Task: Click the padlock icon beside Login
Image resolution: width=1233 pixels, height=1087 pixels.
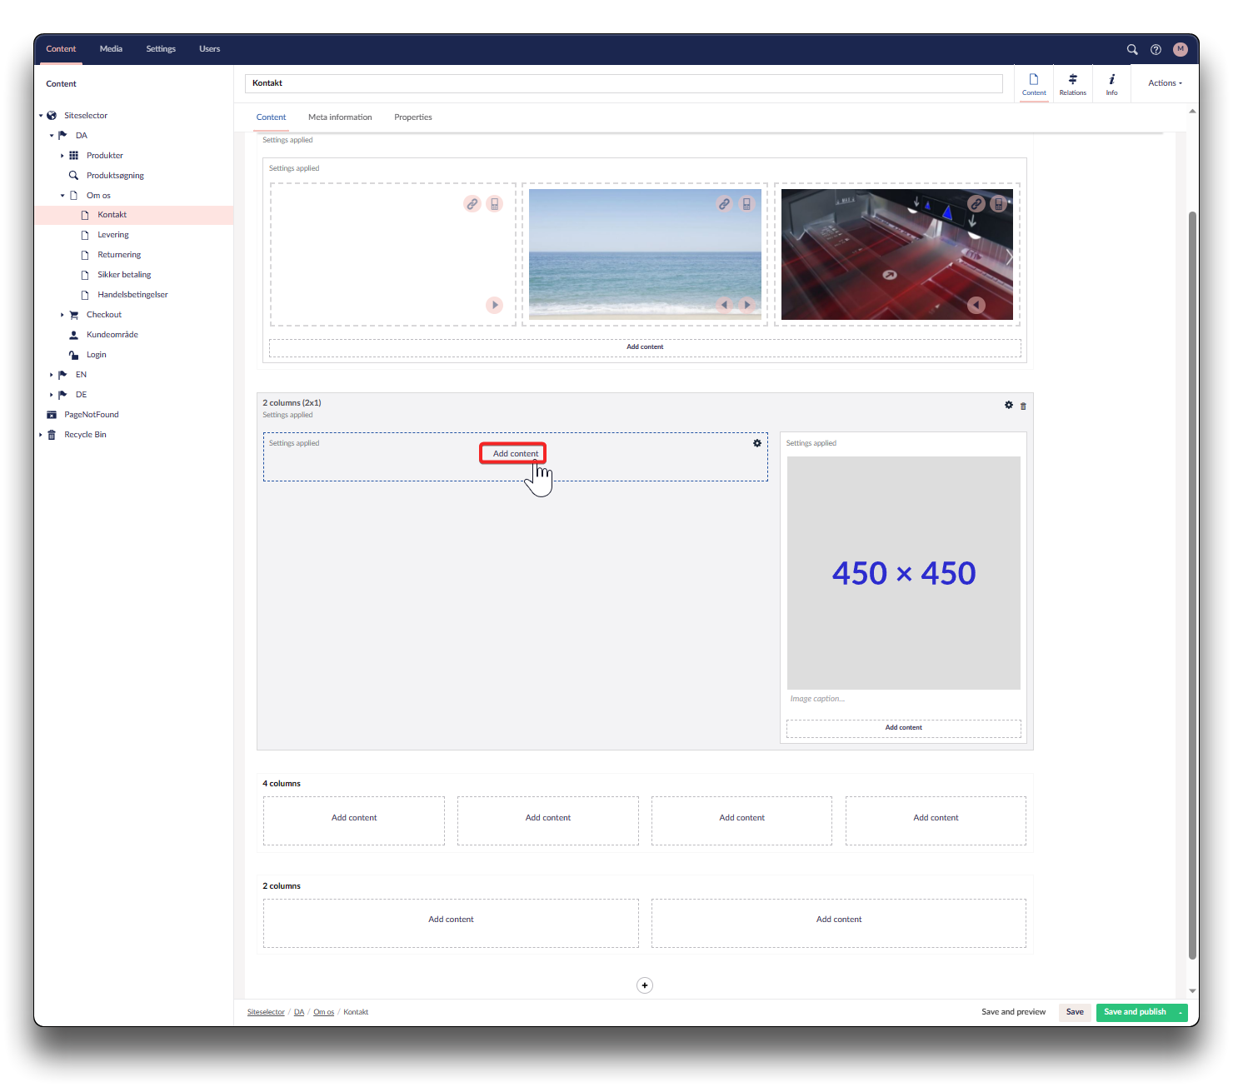Action: (x=73, y=355)
